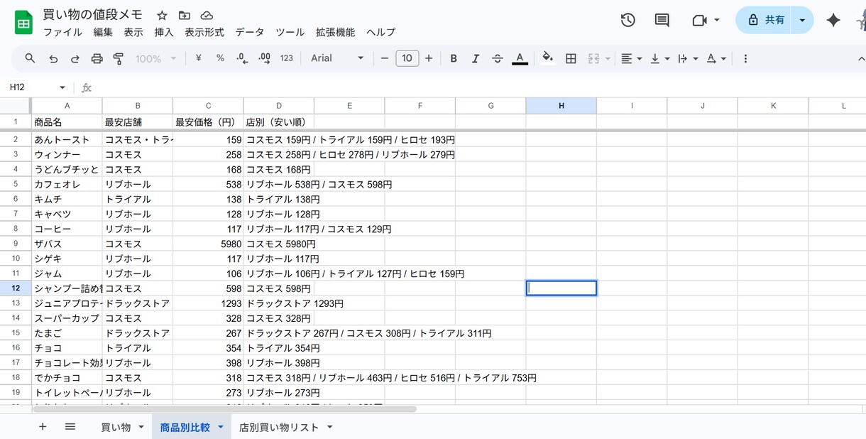Viewport: 866px width, 439px height.
Task: Increase decimal places
Action: (x=264, y=58)
